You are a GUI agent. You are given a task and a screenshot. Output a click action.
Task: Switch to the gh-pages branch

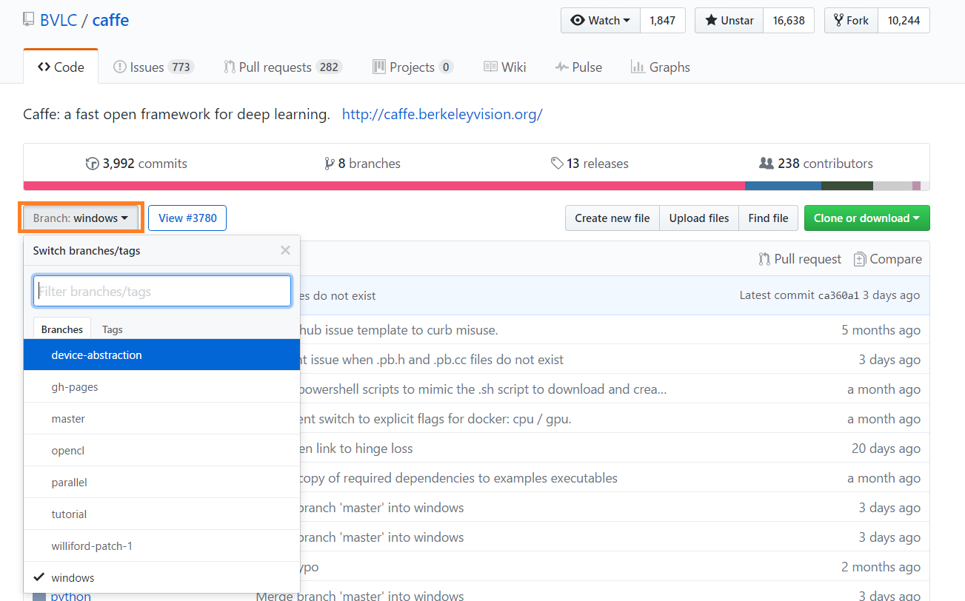click(161, 387)
